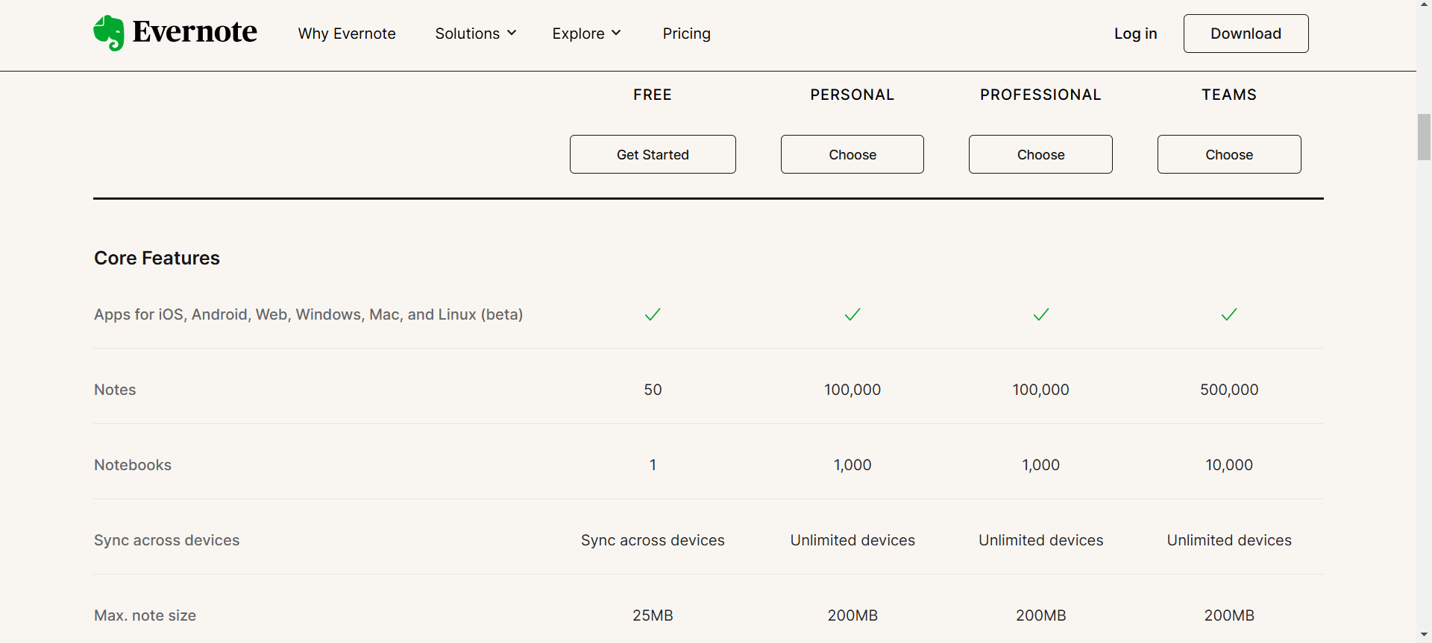The width and height of the screenshot is (1432, 643).
Task: Click the vertical scrollbar thumb
Action: [1424, 137]
